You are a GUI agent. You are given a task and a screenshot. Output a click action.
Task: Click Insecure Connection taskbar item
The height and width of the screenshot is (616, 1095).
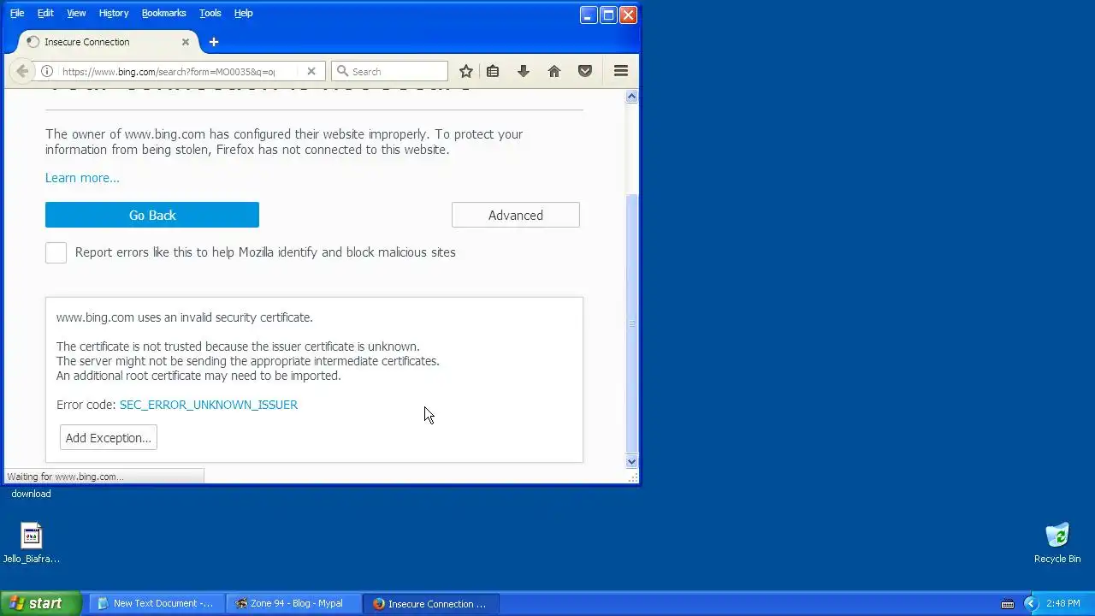pos(431,604)
